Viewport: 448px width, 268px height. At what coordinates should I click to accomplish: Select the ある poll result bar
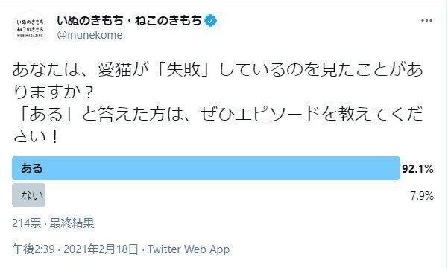click(206, 168)
